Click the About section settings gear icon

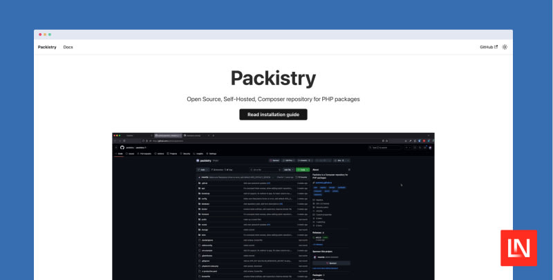coord(349,169)
